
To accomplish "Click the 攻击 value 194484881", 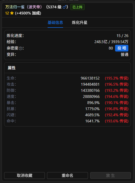I will tap(90, 84).
